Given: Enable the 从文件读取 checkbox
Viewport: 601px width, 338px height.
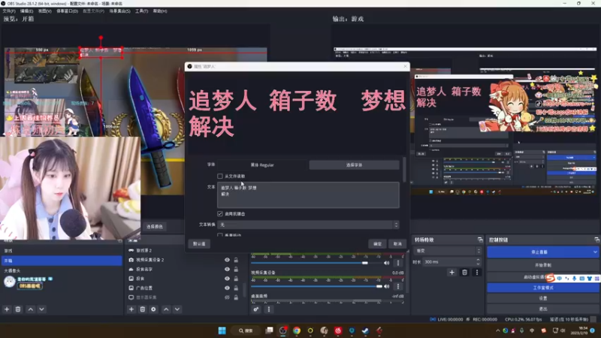Looking at the screenshot, I should click(220, 177).
